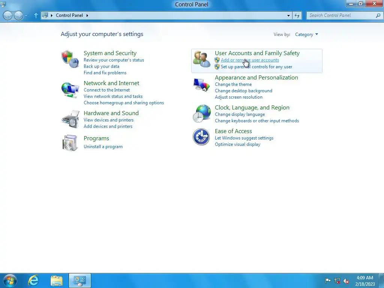Screen dimensions: 384x288
Task: Open the recent pages dropdown near Forward button
Action: coord(26,16)
